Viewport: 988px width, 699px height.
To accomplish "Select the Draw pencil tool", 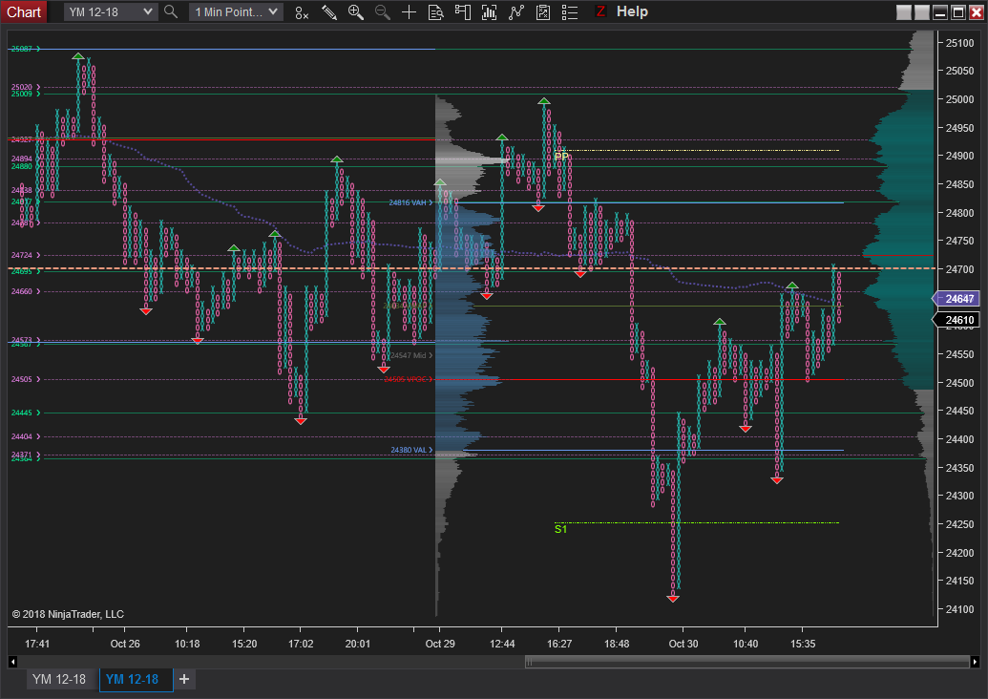I will (329, 12).
